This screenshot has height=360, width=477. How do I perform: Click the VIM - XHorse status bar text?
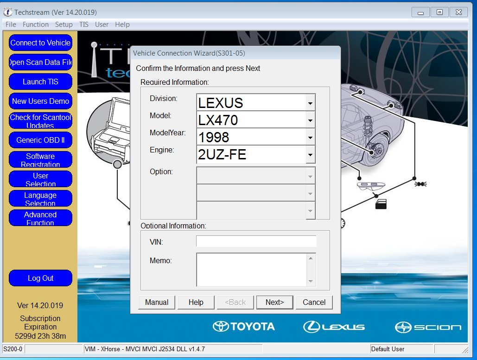(145, 349)
